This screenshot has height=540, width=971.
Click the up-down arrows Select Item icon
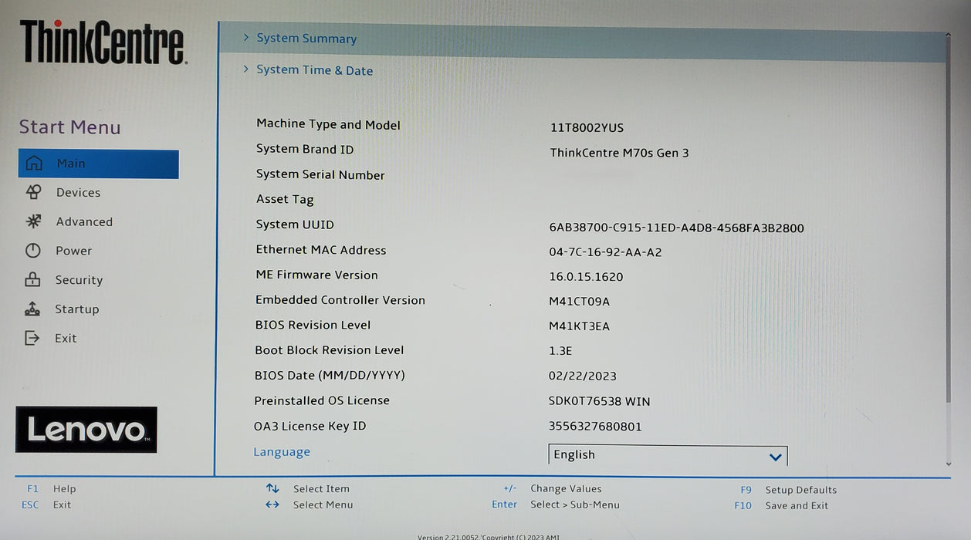(272, 488)
